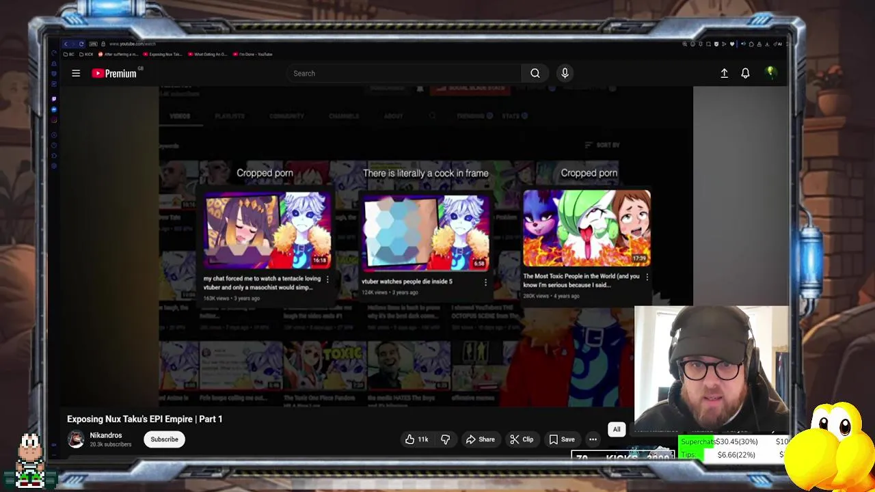Click the send/play arrow icon in browser toolbar
This screenshot has height=492, width=875.
pos(724,44)
